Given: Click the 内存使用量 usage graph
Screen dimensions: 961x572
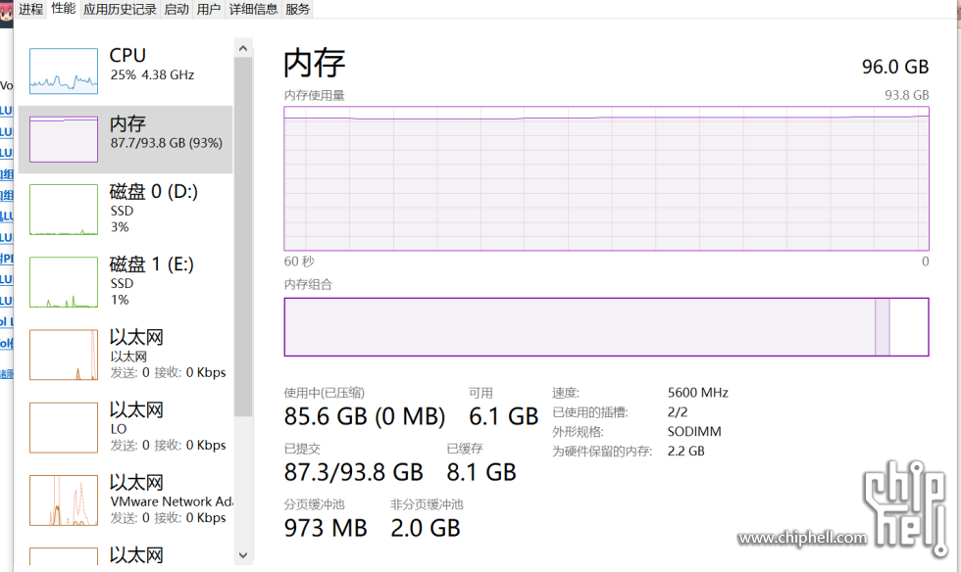Looking at the screenshot, I should [x=606, y=178].
